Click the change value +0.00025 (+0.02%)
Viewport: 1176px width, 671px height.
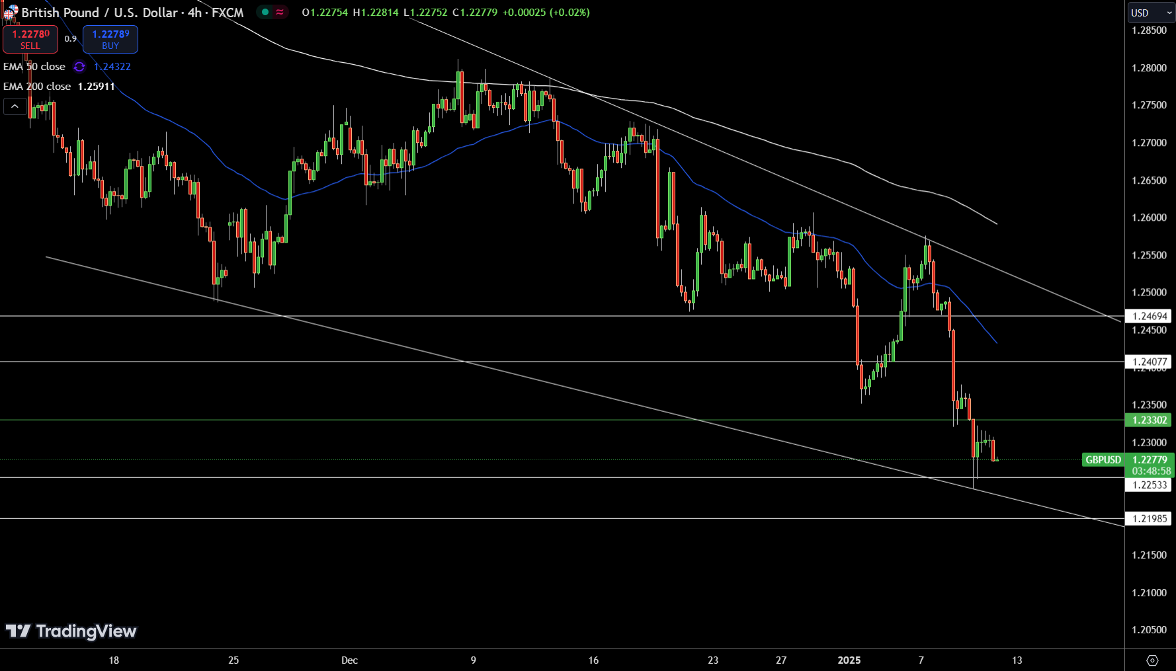click(x=546, y=13)
